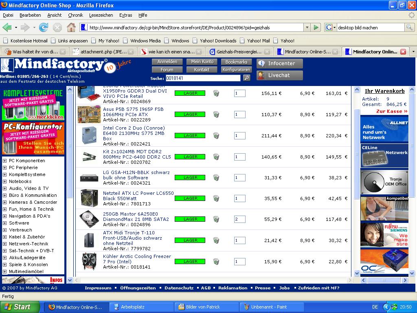Click the Mindfactory search magnifier button
This screenshot has height=313, width=417.
247,78
